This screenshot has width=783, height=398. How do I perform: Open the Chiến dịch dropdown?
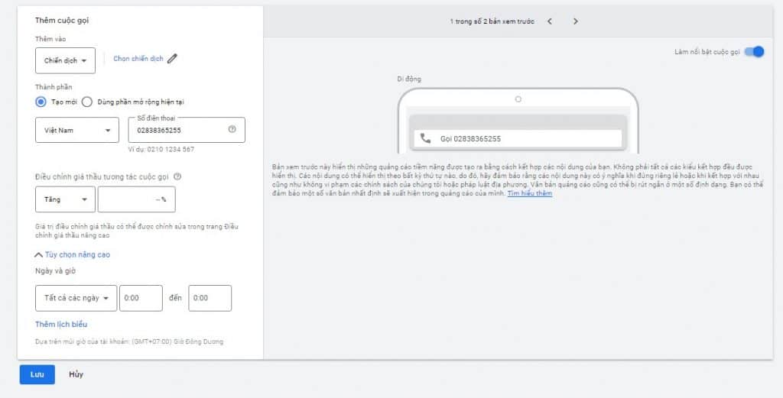(66, 60)
